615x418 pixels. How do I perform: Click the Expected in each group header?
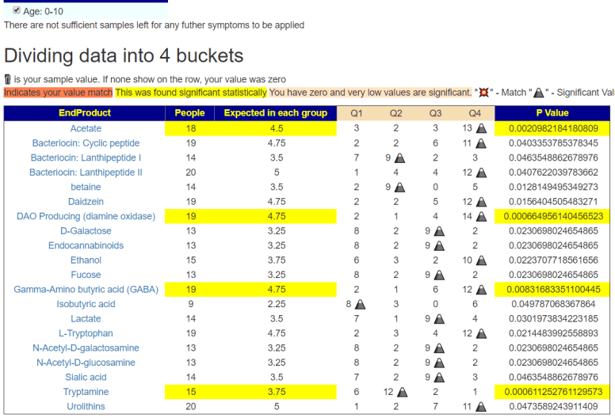point(276,113)
